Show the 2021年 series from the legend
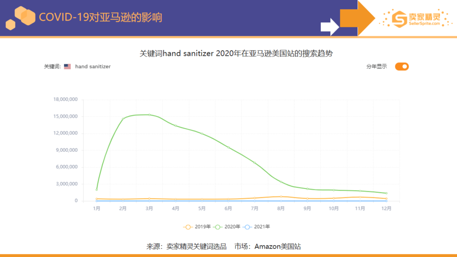The image size is (457, 257). (257, 227)
